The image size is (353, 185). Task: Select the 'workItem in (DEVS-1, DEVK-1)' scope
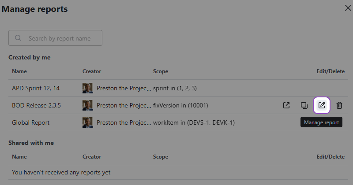pos(194,122)
